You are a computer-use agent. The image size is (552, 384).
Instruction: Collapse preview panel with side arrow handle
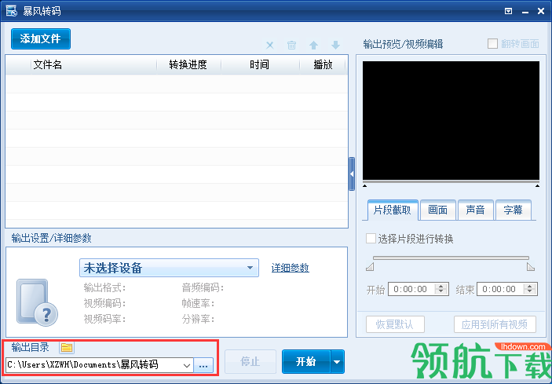(x=352, y=174)
